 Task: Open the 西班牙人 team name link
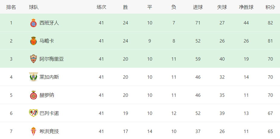pyautogui.click(x=49, y=23)
